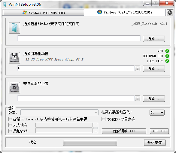Click the F button beside install location field

[x=138, y=98]
